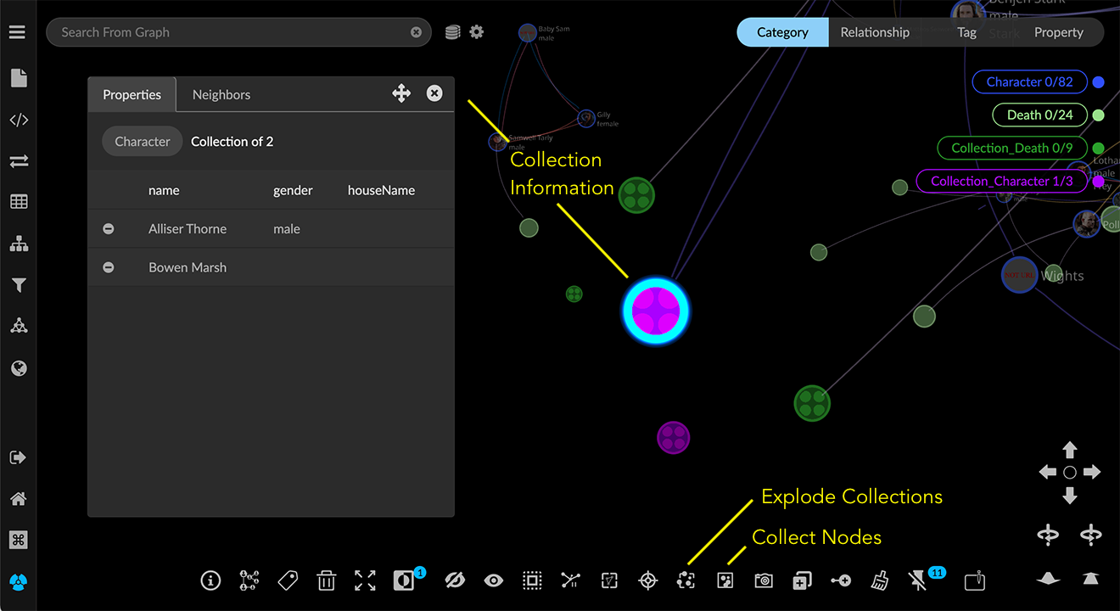The image size is (1120, 611).
Task: Click the crosshair center target icon
Action: (647, 580)
